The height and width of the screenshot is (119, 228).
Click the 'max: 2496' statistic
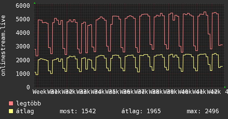click(x=203, y=111)
